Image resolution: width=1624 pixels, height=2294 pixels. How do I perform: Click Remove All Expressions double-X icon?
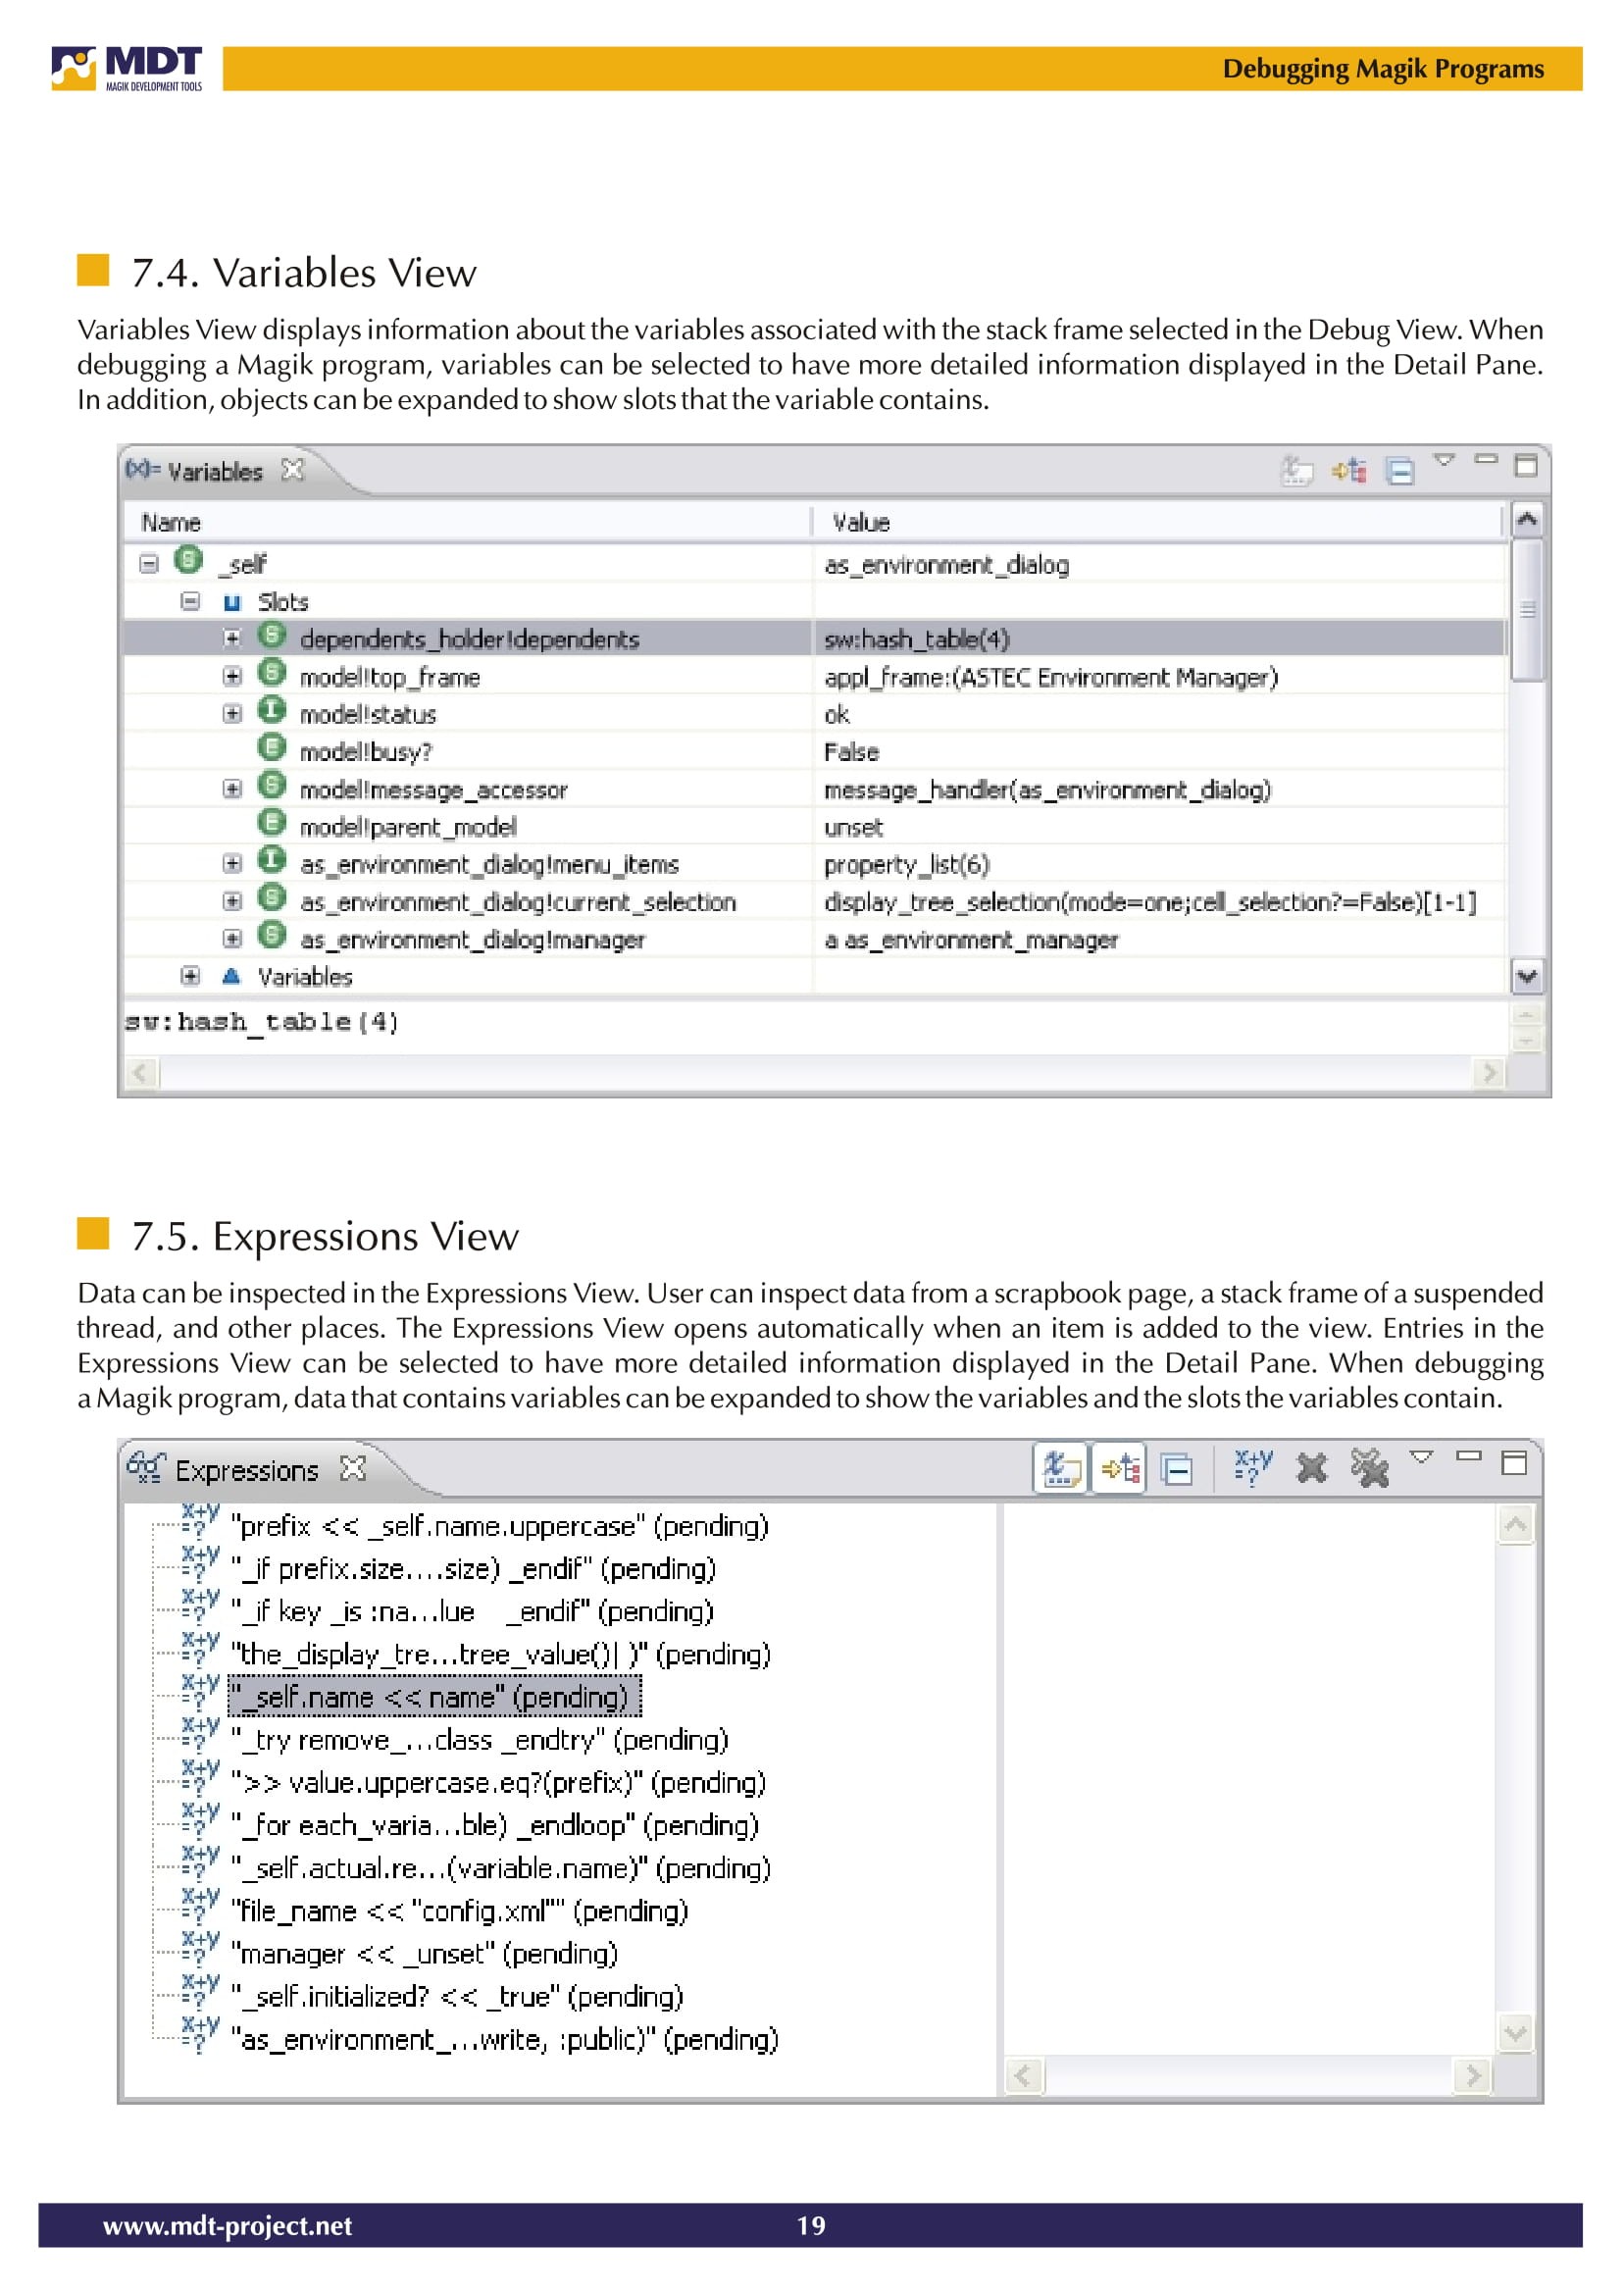1370,1469
